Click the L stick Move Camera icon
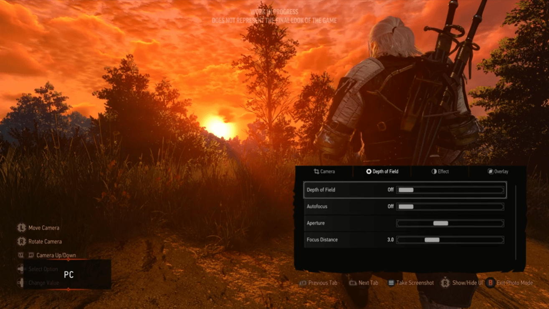The image size is (549, 309). 21,228
